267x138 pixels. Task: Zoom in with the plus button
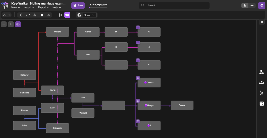[11, 24]
